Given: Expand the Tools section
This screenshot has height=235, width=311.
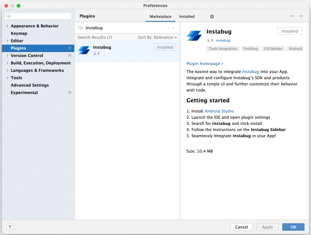Looking at the screenshot, I should click(x=7, y=78).
